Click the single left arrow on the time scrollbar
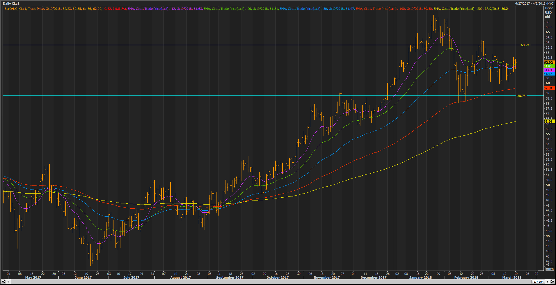The image size is (556, 285). pyautogui.click(x=8, y=282)
